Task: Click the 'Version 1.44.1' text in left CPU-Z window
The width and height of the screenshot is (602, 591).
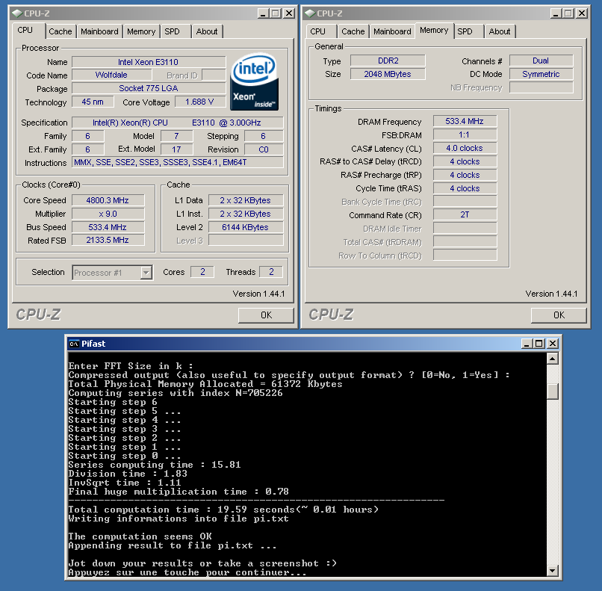Action: (x=258, y=294)
